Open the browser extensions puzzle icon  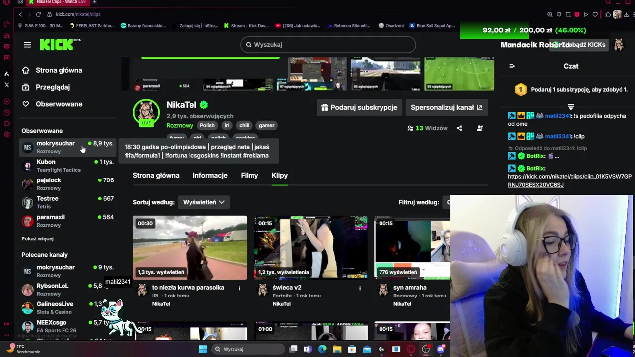[x=608, y=14]
